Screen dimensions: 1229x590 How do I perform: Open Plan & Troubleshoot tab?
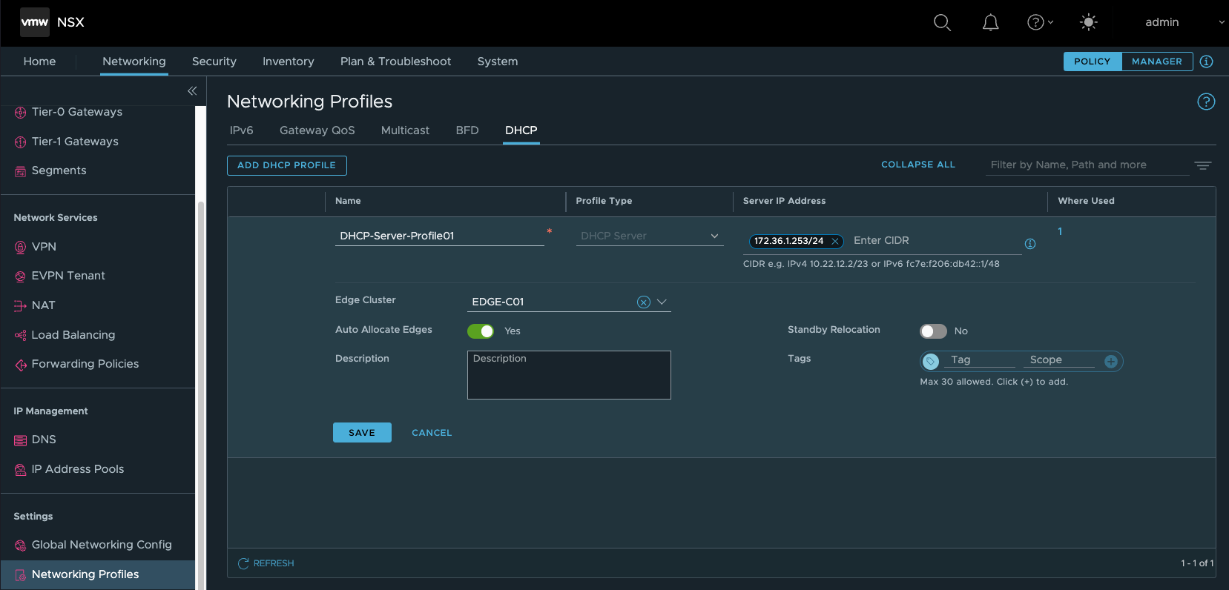coord(395,62)
